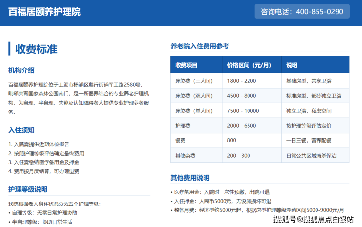Click the 说明 table column header
The height and width of the screenshot is (227, 362).
coord(316,65)
